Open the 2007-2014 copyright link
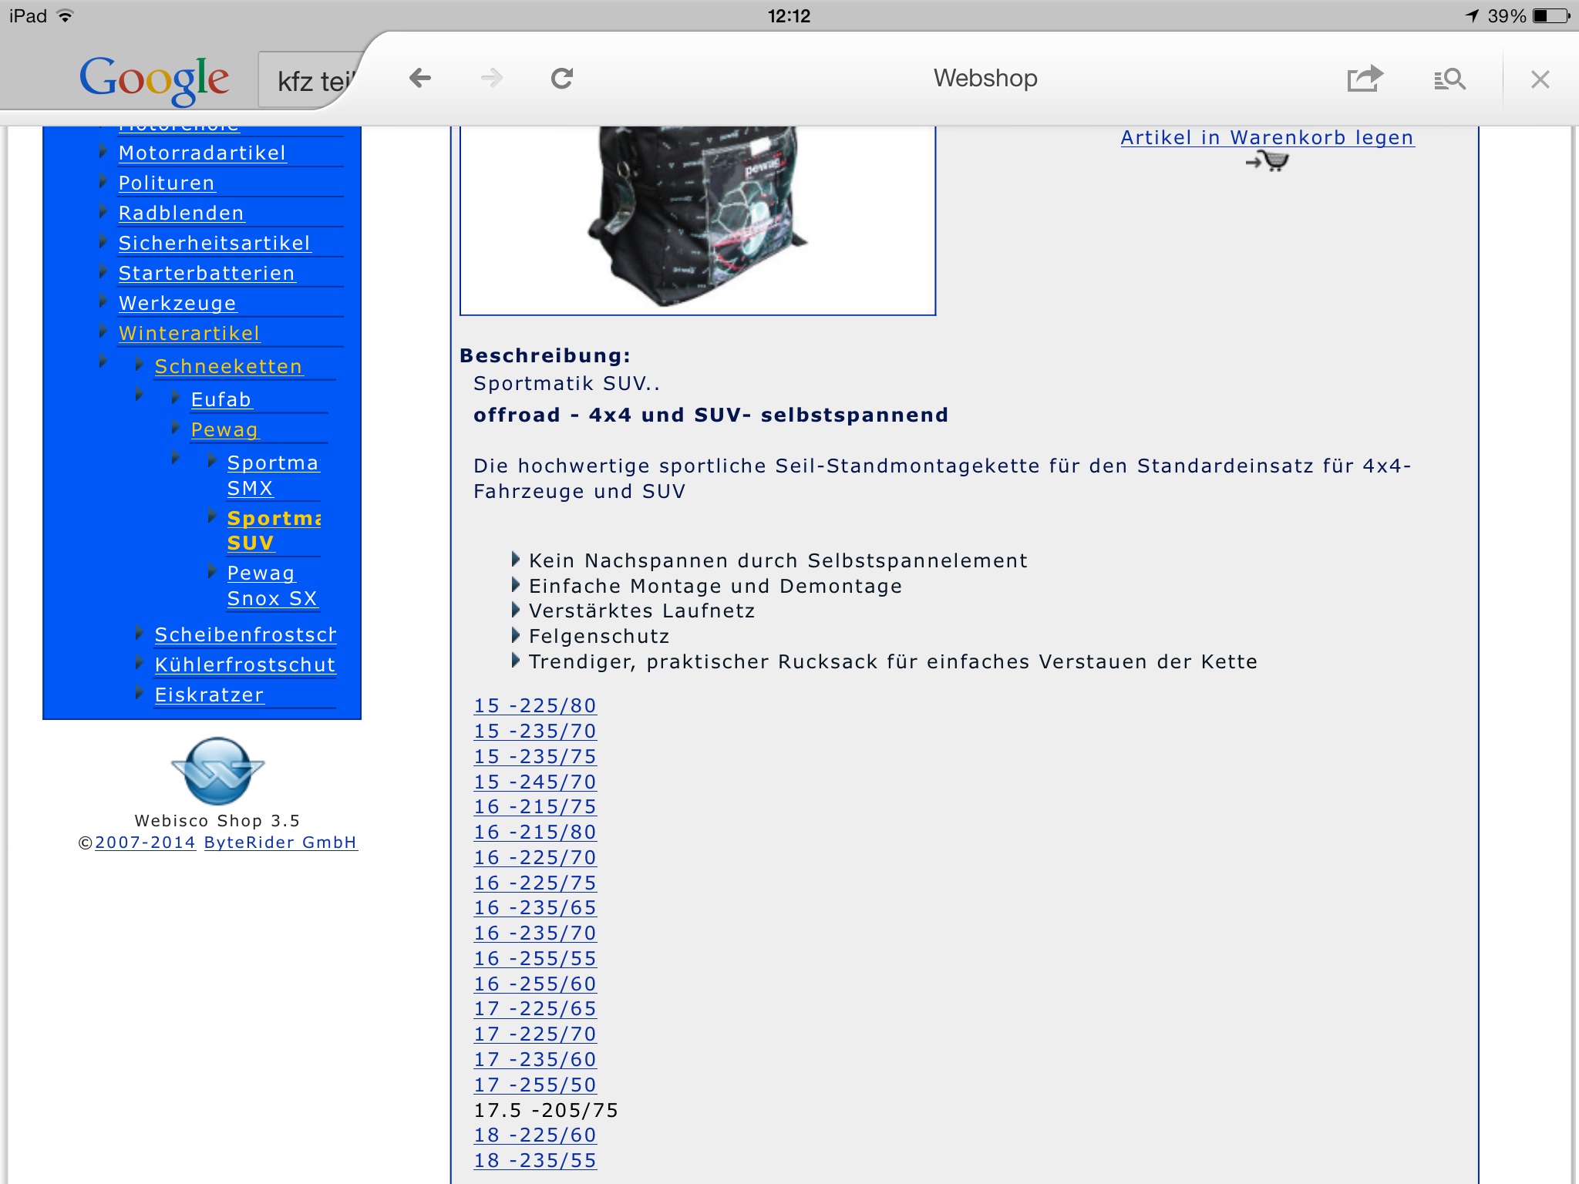 145,843
